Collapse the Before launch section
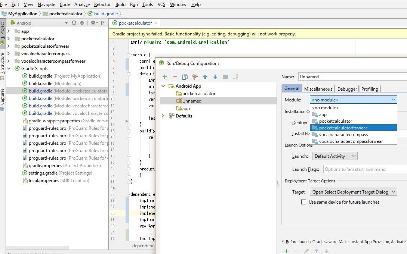407x254 pixels. tap(283, 242)
